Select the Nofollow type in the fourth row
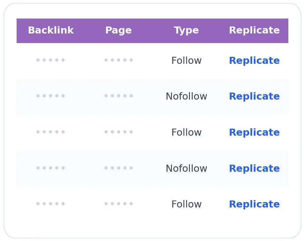The height and width of the screenshot is (241, 304). coord(186,169)
